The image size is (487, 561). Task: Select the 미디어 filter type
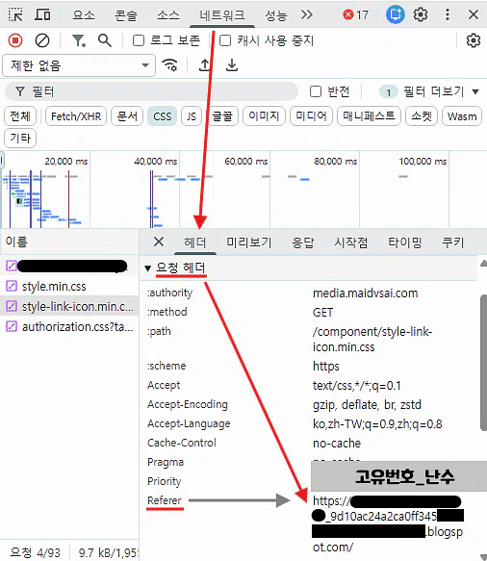(x=311, y=116)
